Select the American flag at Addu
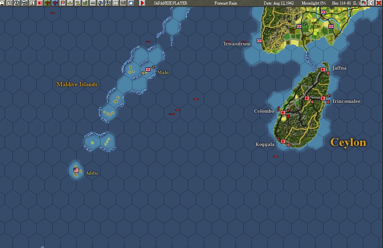This screenshot has width=383, height=248. 76,170
